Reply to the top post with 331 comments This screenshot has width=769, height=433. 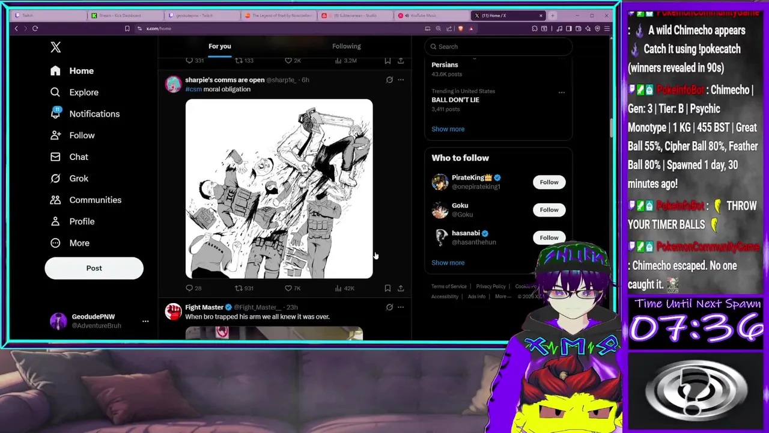coord(195,60)
